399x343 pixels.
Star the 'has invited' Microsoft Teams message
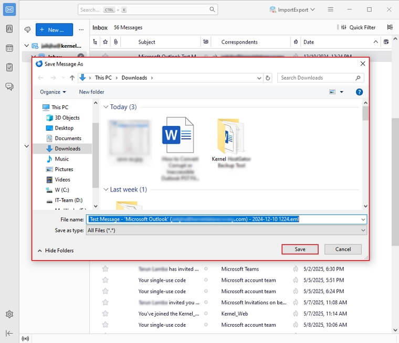tap(106, 269)
